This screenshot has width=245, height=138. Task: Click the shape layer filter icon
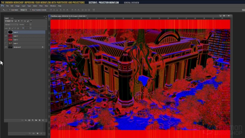pyautogui.click(x=25, y=21)
